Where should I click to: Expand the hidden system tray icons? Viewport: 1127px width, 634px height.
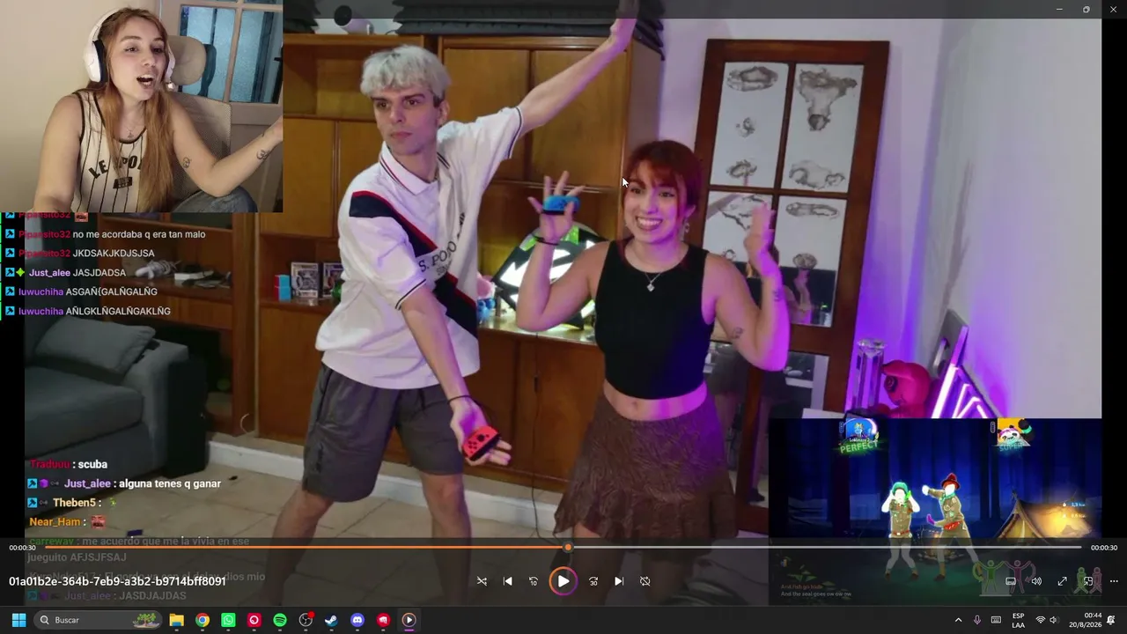[959, 620]
